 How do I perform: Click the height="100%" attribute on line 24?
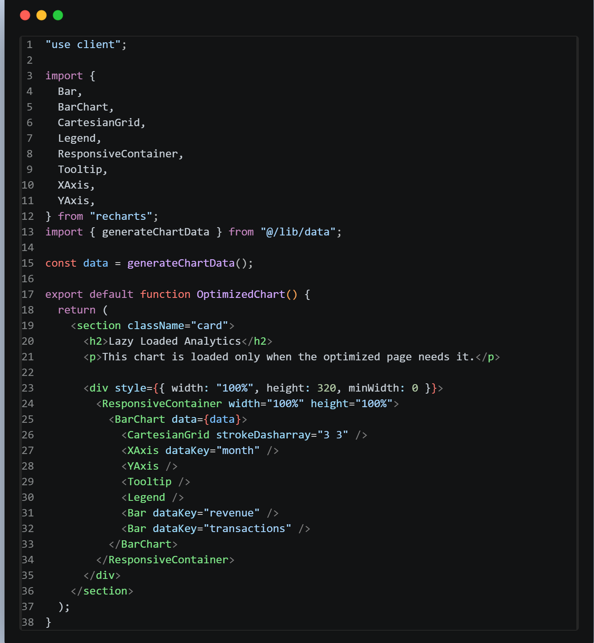[351, 403]
